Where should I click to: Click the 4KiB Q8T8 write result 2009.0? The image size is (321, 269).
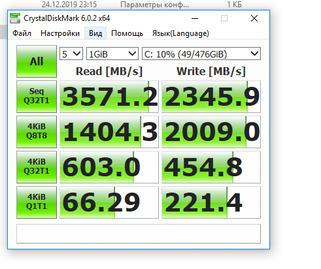point(211,132)
